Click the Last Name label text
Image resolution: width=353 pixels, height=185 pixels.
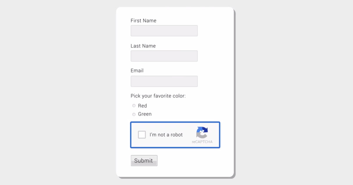(x=143, y=46)
